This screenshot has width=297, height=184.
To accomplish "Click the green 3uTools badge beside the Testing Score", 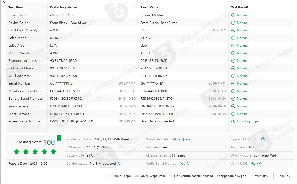I will 59,138.
